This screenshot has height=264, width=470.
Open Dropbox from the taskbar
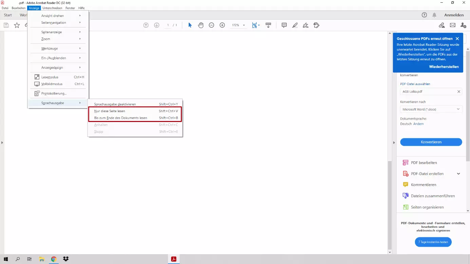pos(66,259)
